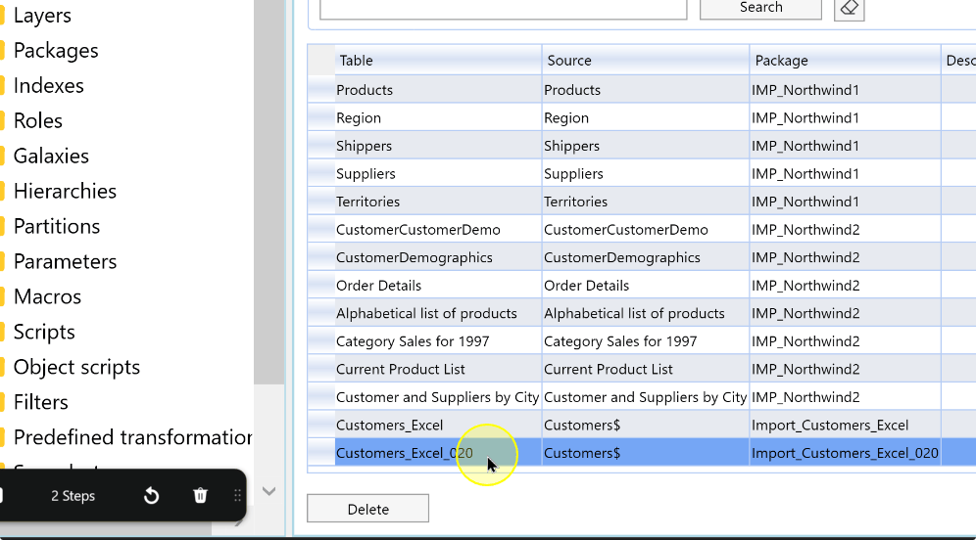Select CustomerCustomerDemo in Table column
The height and width of the screenshot is (540, 976).
click(438, 230)
